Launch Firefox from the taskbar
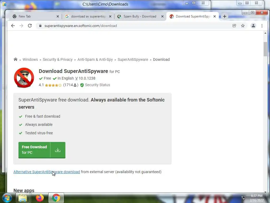The width and height of the screenshot is (270, 203). tap(40, 198)
